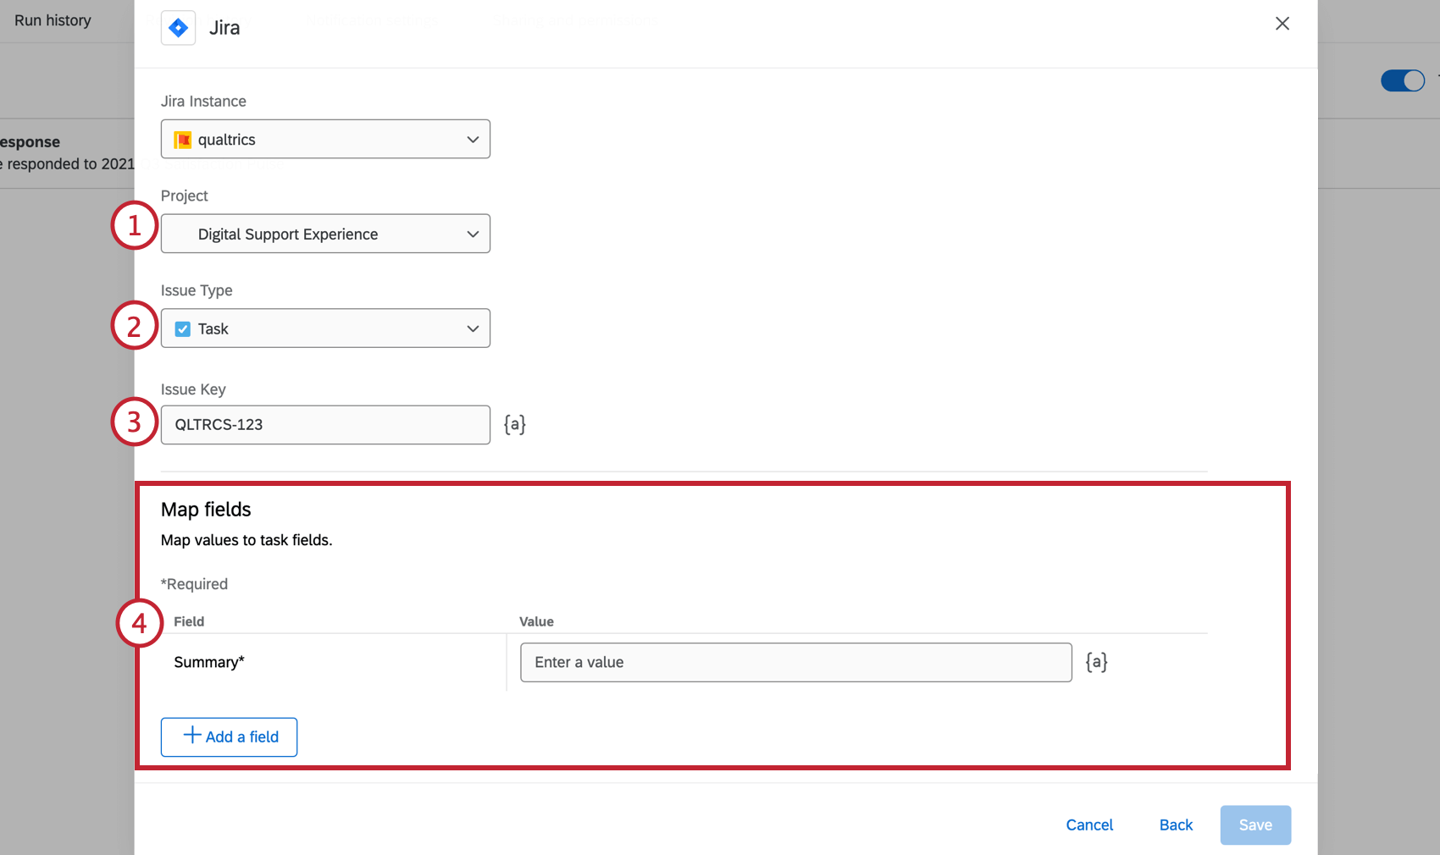This screenshot has height=855, width=1440.
Task: Click the {a} piped text icon beside Issue Key
Action: pos(514,424)
